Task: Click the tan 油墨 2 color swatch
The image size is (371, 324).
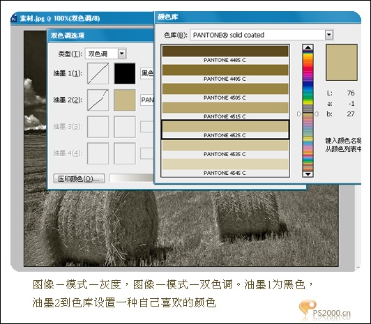Action: [125, 100]
